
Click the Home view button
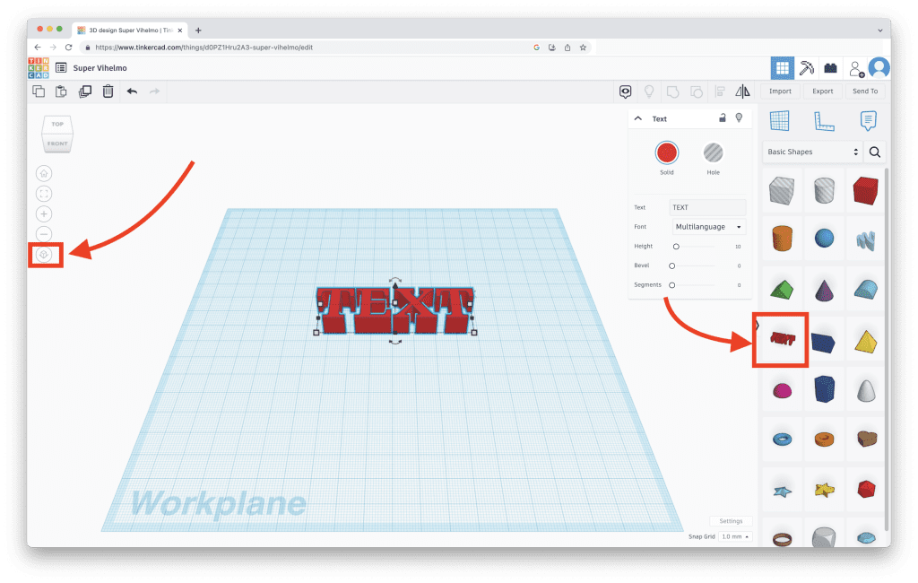[44, 173]
